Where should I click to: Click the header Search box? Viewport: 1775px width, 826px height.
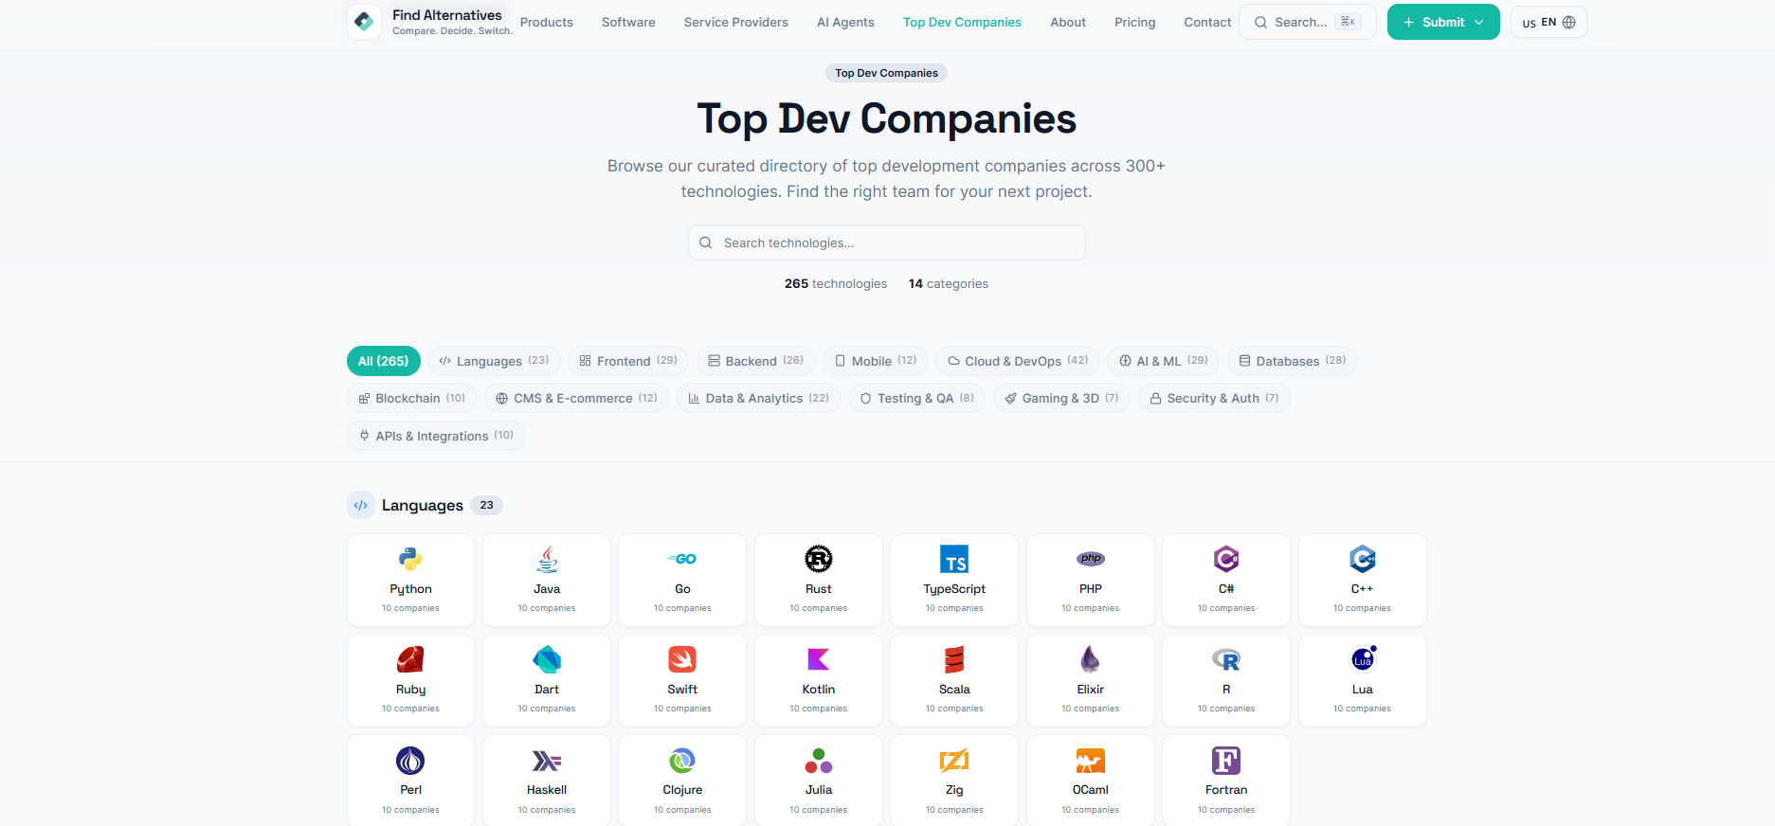[x=1308, y=22]
